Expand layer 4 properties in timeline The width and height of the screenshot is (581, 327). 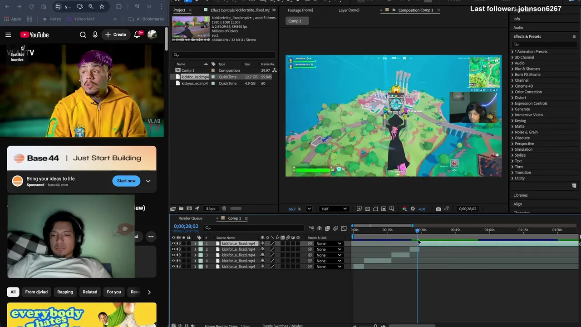pyautogui.click(x=195, y=261)
